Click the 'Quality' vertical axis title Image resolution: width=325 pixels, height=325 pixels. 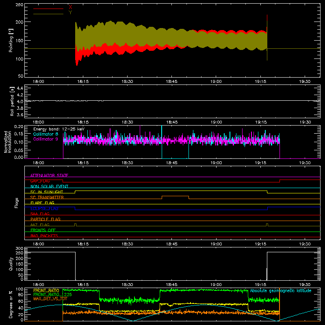click(x=11, y=264)
